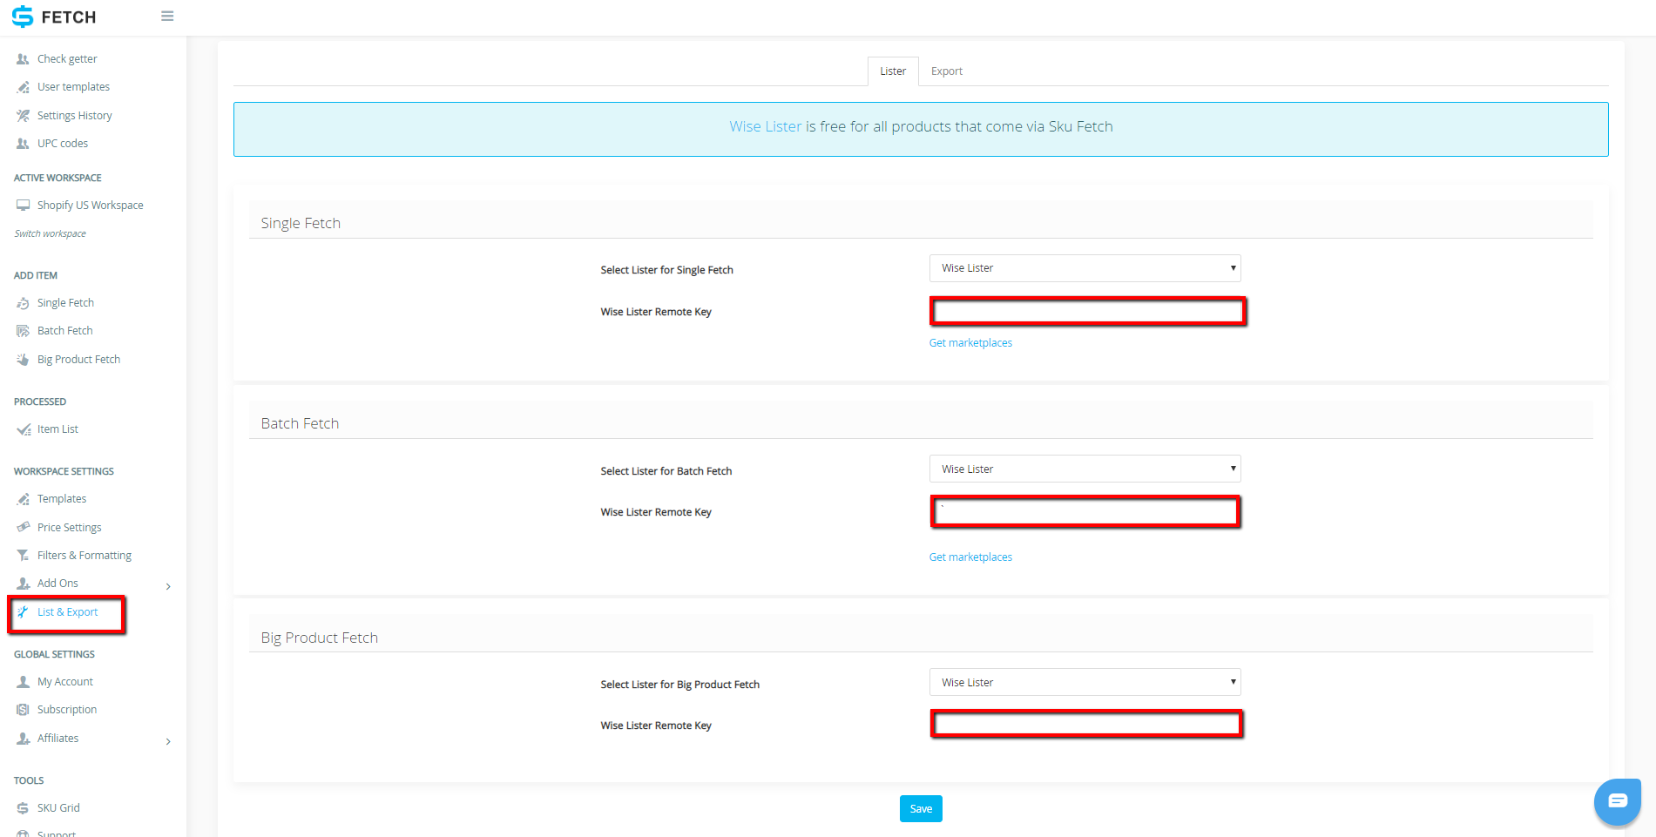Focus Single Fetch Wise Lister Remote Key field

pyautogui.click(x=1088, y=311)
